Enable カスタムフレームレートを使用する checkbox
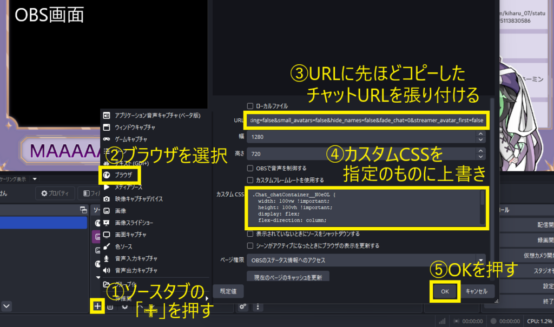The height and width of the screenshot is (327, 554). 250,180
